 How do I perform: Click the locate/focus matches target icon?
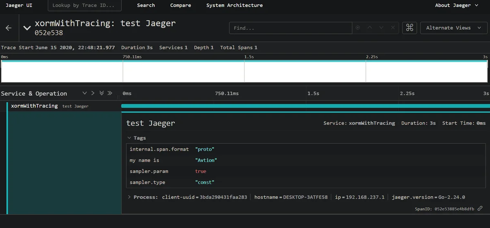pyautogui.click(x=358, y=28)
